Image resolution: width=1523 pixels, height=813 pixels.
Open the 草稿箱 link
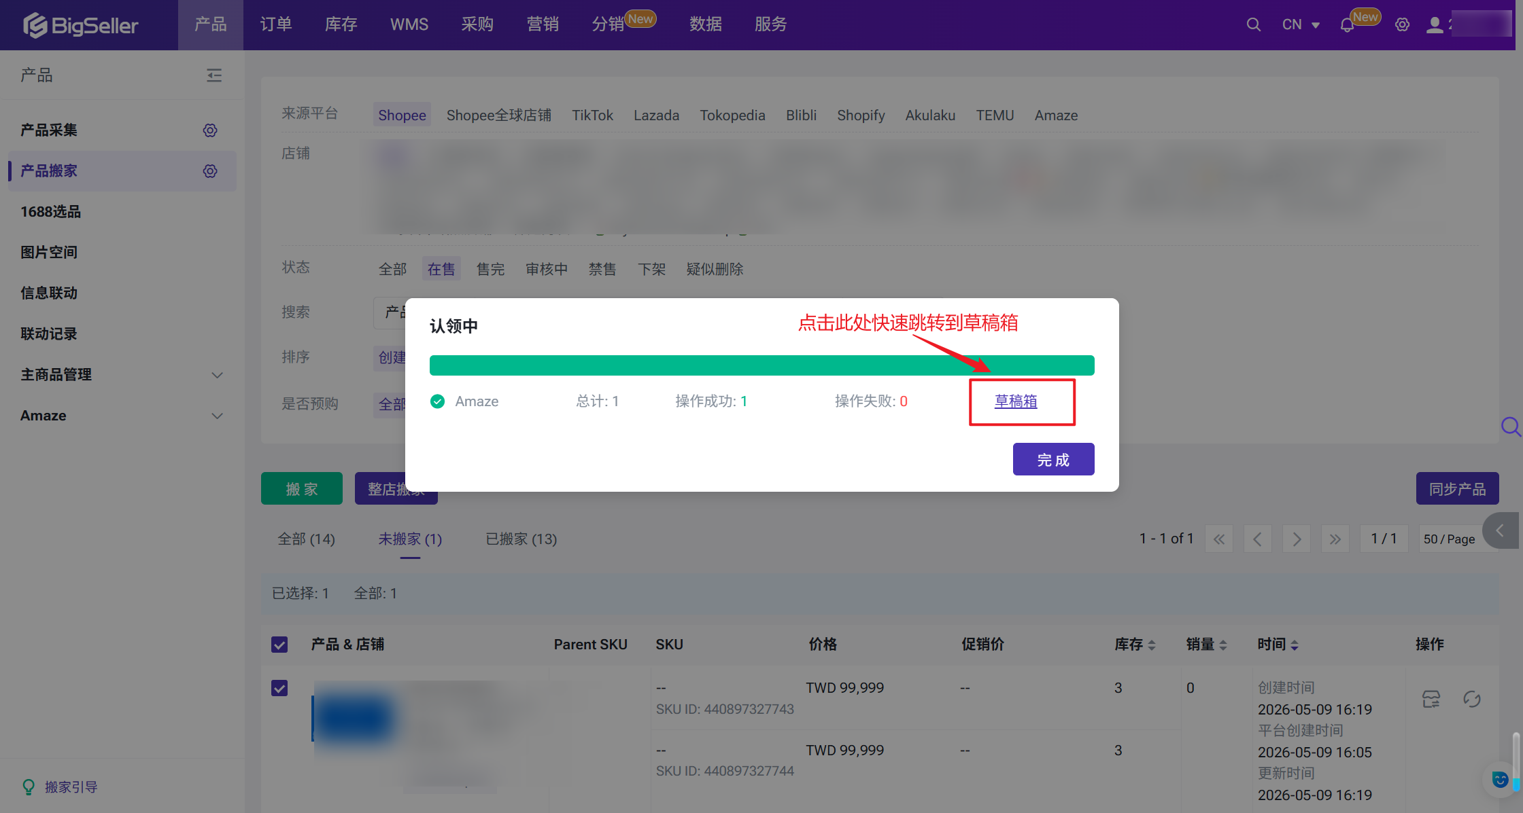pyautogui.click(x=1016, y=401)
